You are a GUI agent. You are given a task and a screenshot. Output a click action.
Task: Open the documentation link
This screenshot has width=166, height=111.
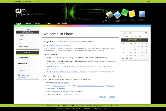(59, 86)
